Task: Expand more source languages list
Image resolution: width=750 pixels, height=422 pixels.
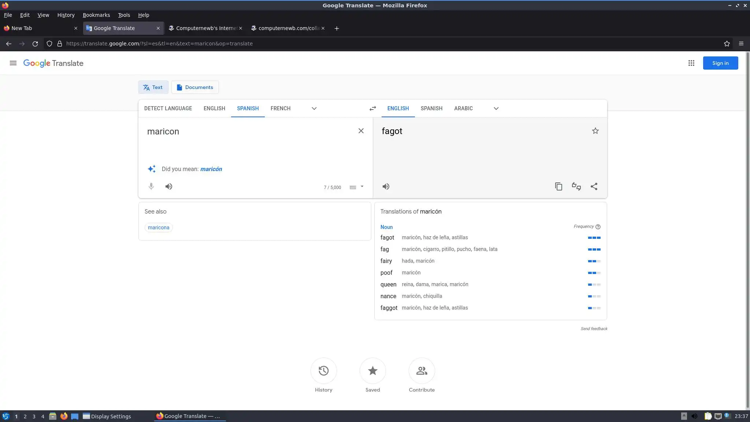Action: tap(314, 108)
